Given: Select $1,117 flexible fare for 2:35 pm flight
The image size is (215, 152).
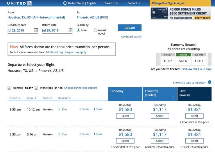Looking at the screenshot, I should (160, 141).
